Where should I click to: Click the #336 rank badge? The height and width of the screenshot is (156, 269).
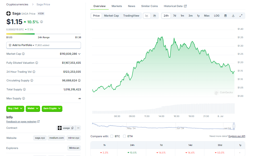click(41, 13)
